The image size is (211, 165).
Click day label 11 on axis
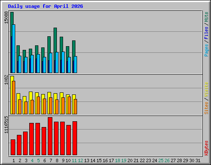click(x=74, y=160)
